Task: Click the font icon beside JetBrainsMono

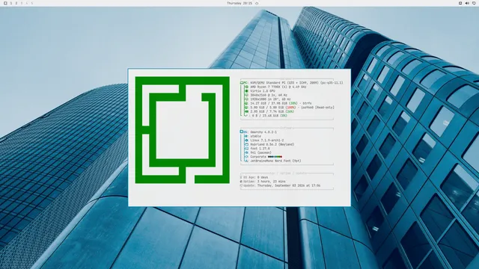Action: (246, 161)
